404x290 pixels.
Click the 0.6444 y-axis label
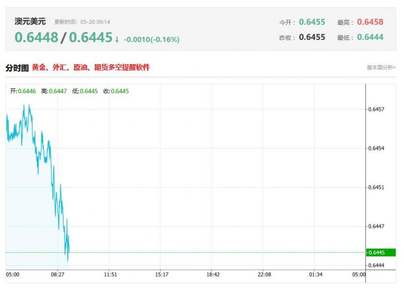click(376, 265)
